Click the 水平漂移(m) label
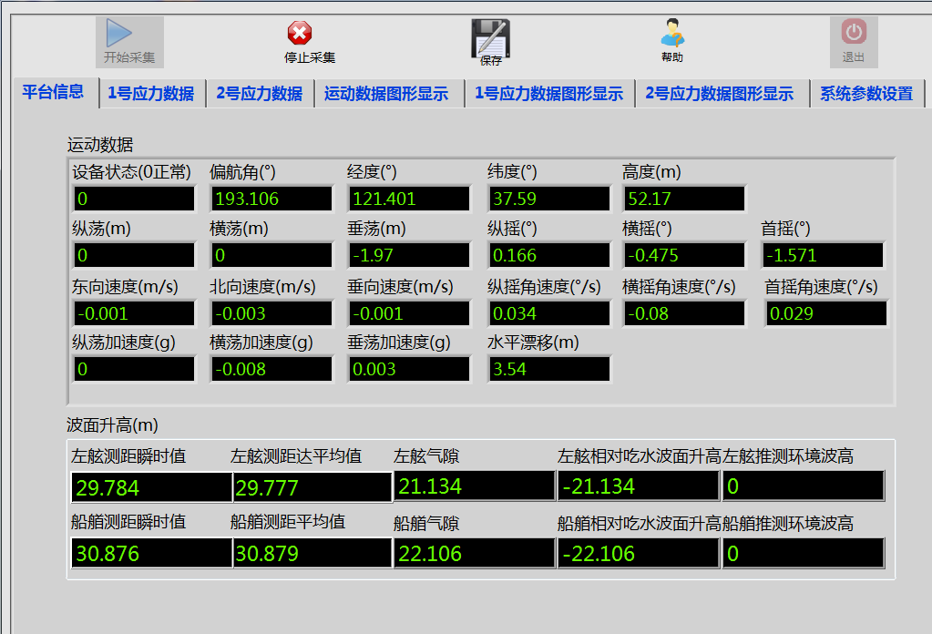 [x=533, y=343]
